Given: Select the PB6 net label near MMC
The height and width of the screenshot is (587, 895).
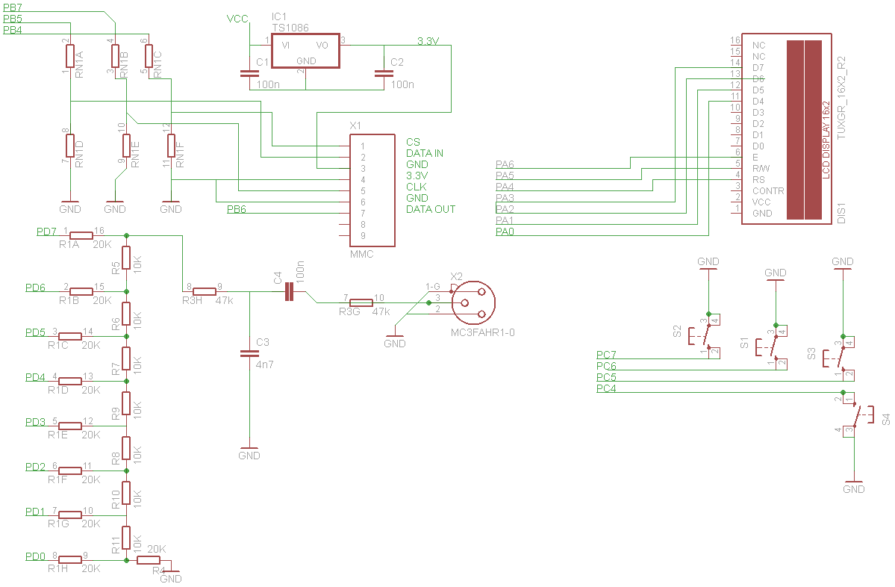Looking at the screenshot, I should [x=236, y=210].
